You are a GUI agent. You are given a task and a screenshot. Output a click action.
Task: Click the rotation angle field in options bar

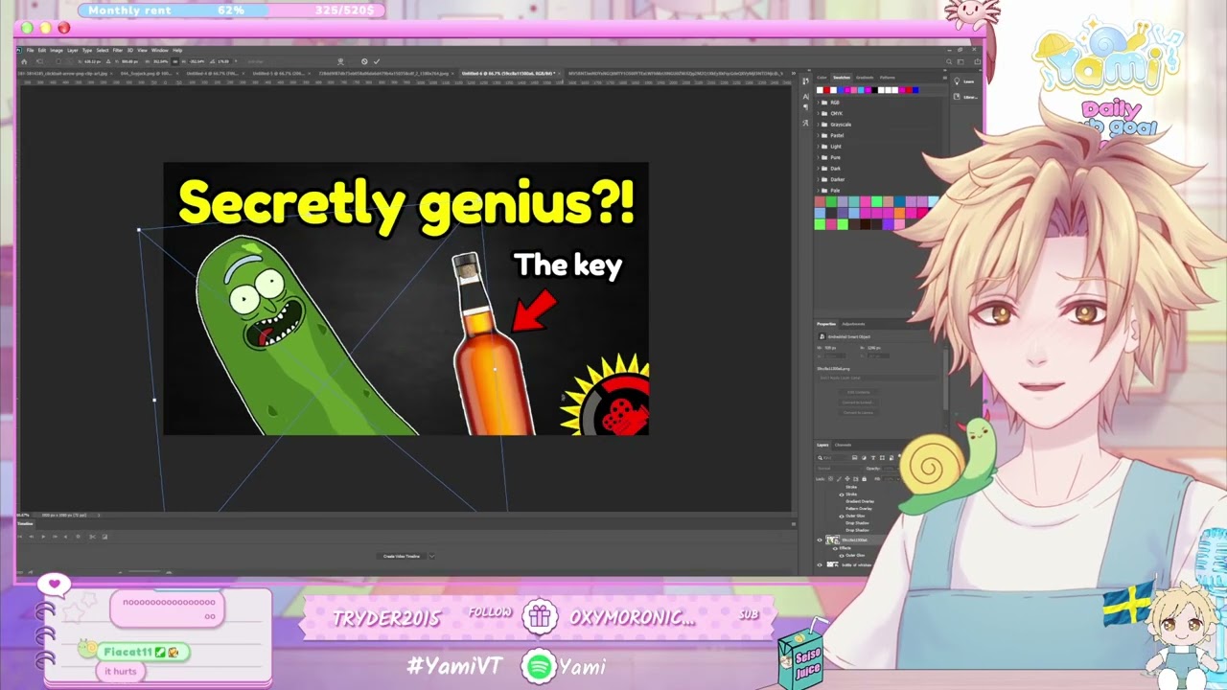[x=222, y=61]
